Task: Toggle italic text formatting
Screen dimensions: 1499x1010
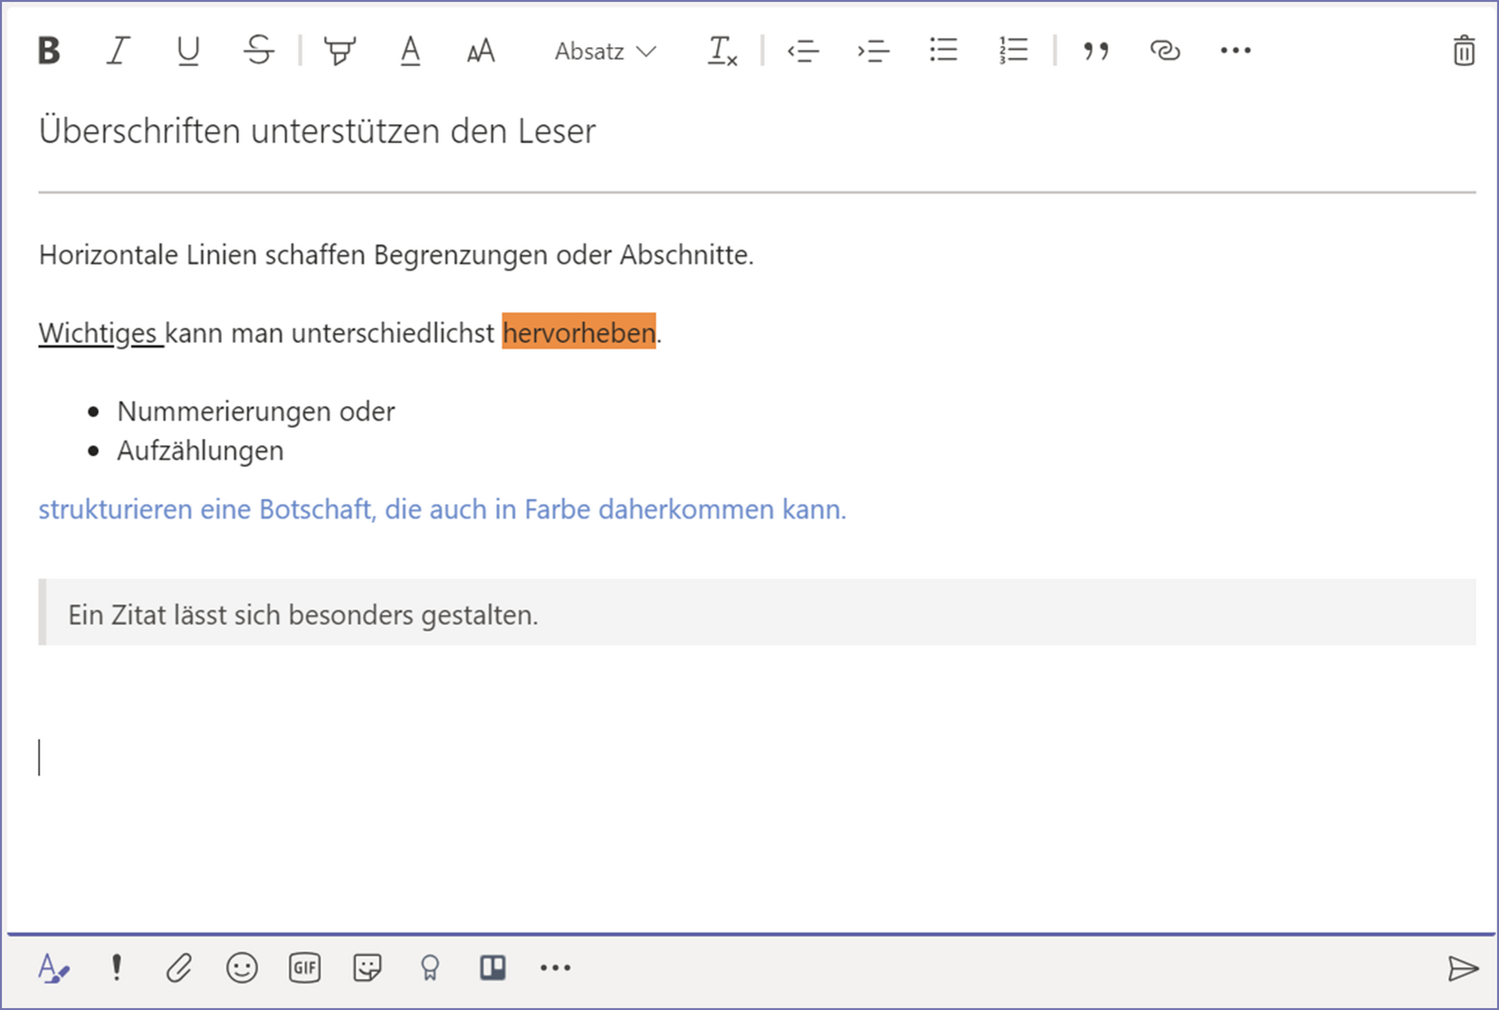Action: (x=118, y=51)
